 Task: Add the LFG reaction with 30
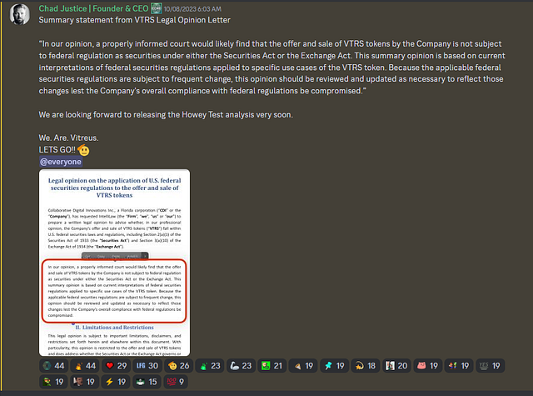tap(147, 366)
